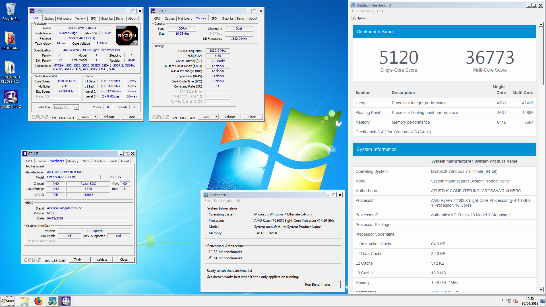Select 64-bit benchmarks radio option
Screen dimensions: 546x307
tap(210, 258)
